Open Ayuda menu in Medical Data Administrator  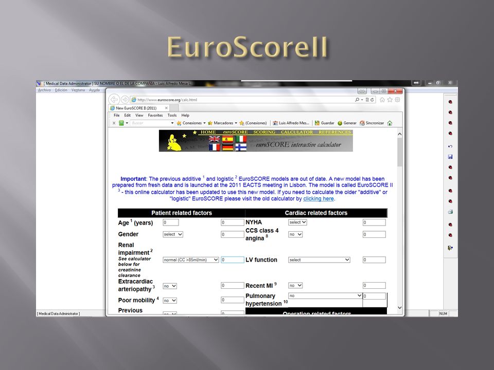(94, 90)
